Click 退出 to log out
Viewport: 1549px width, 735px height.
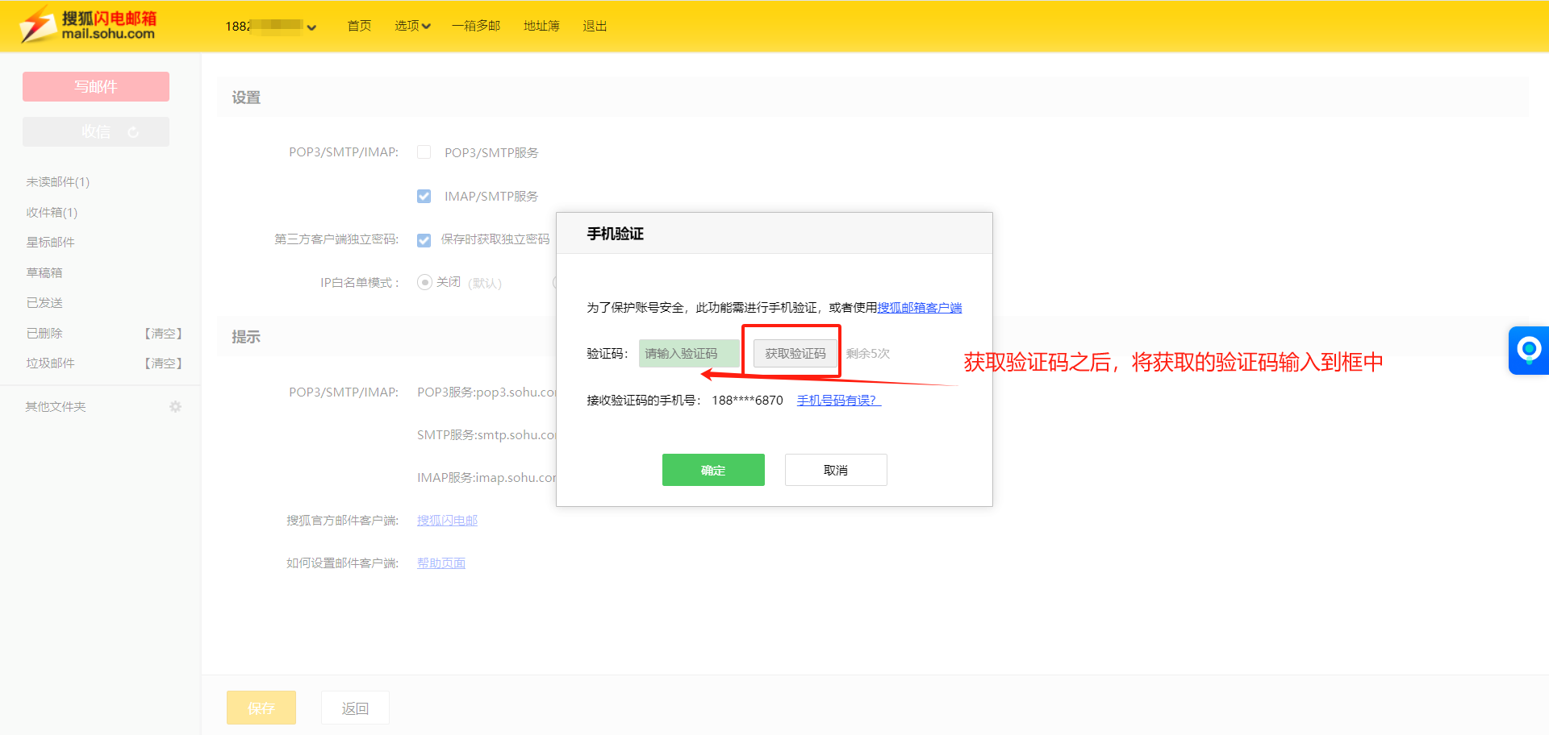595,26
